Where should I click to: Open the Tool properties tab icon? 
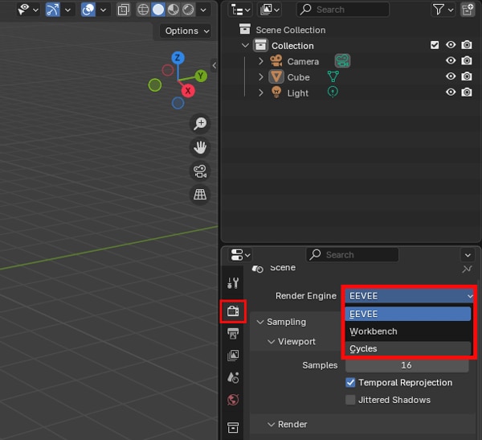pyautogui.click(x=233, y=283)
